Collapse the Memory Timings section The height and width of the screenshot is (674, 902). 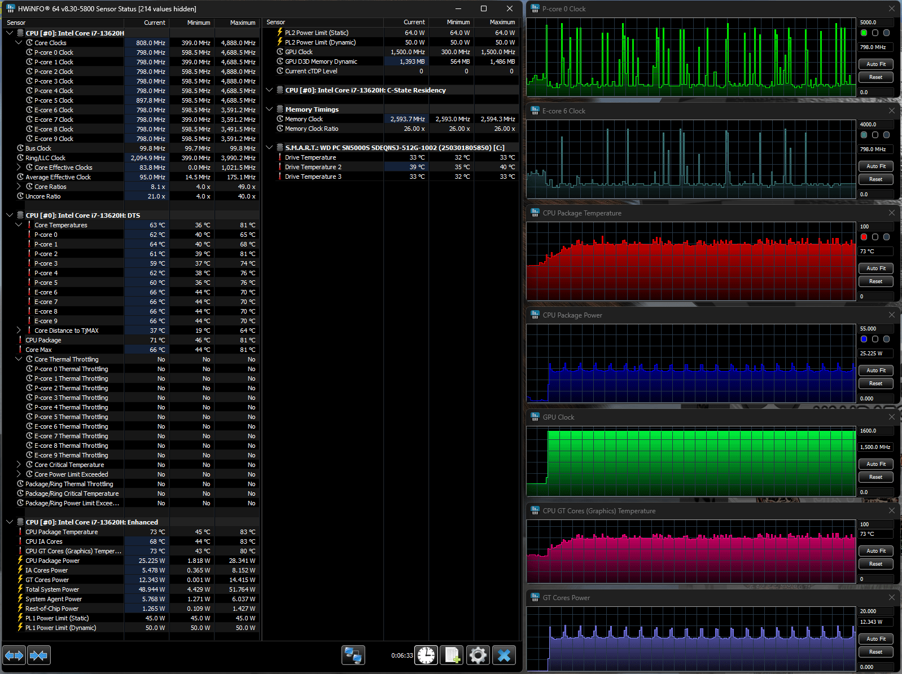click(269, 109)
